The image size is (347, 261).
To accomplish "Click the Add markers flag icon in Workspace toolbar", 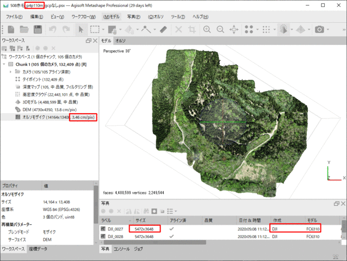I will [x=20, y=48].
